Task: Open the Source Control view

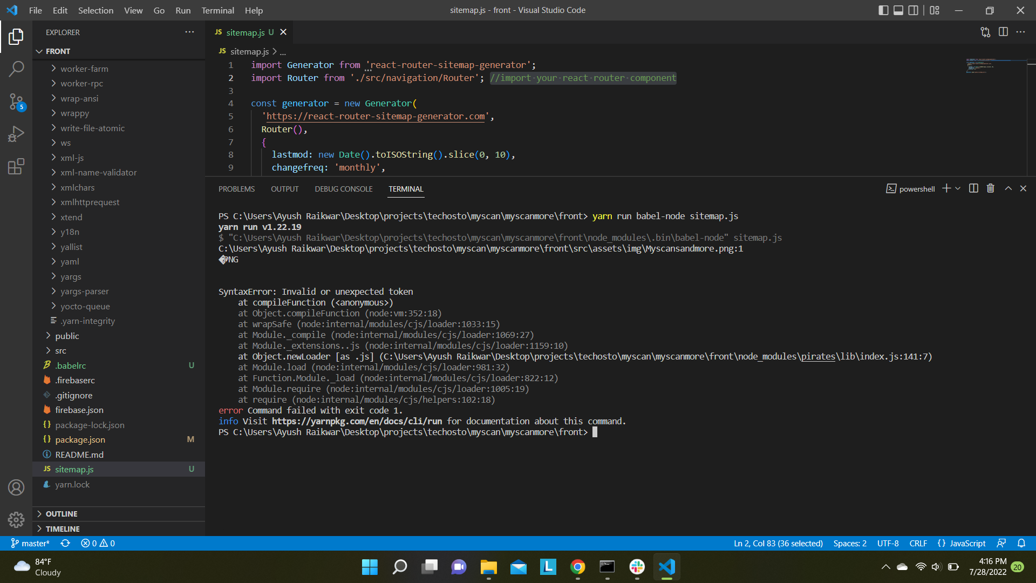Action: click(x=16, y=101)
